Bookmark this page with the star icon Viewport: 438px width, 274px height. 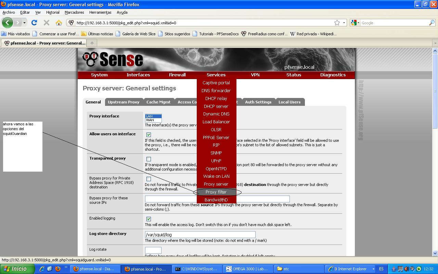click(337, 23)
